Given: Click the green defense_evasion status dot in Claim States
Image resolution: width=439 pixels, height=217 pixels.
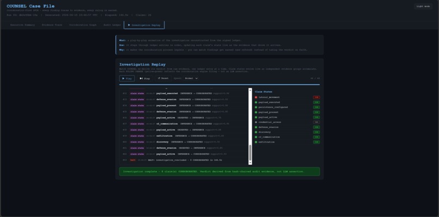Looking at the screenshot, I should [256, 127].
